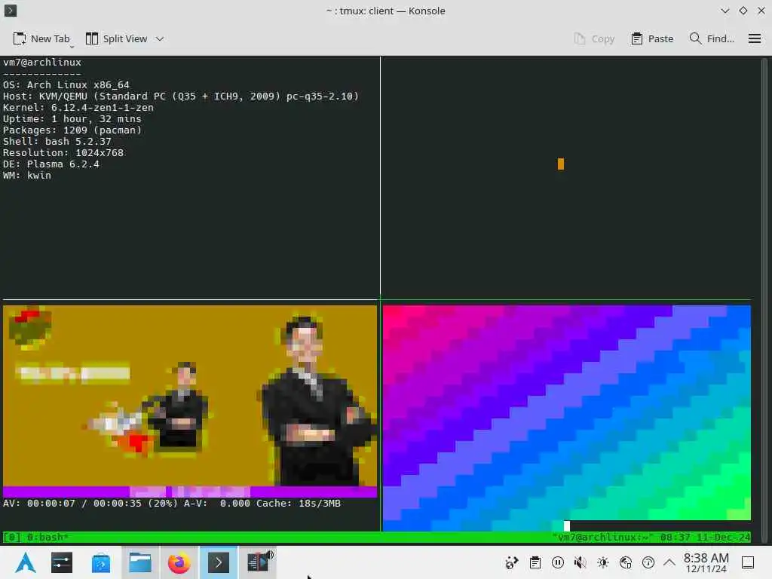Open the updates notifier tray icon

[x=648, y=562]
